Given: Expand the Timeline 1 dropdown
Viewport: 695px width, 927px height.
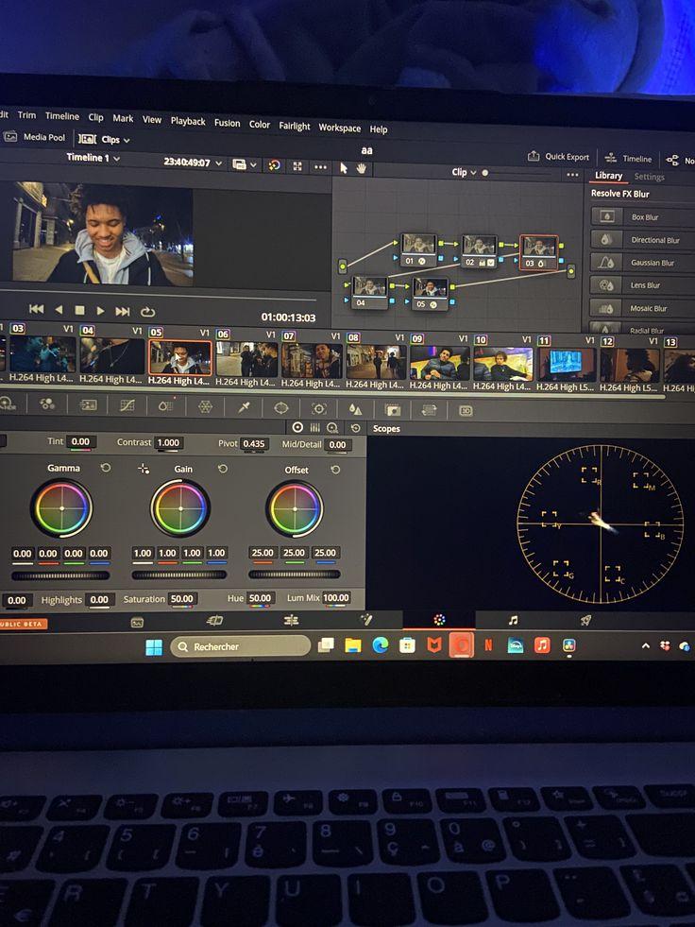Looking at the screenshot, I should (93, 158).
